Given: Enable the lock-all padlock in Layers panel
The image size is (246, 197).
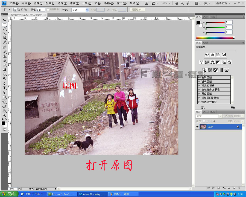Looking at the screenshot, I should tap(214, 121).
